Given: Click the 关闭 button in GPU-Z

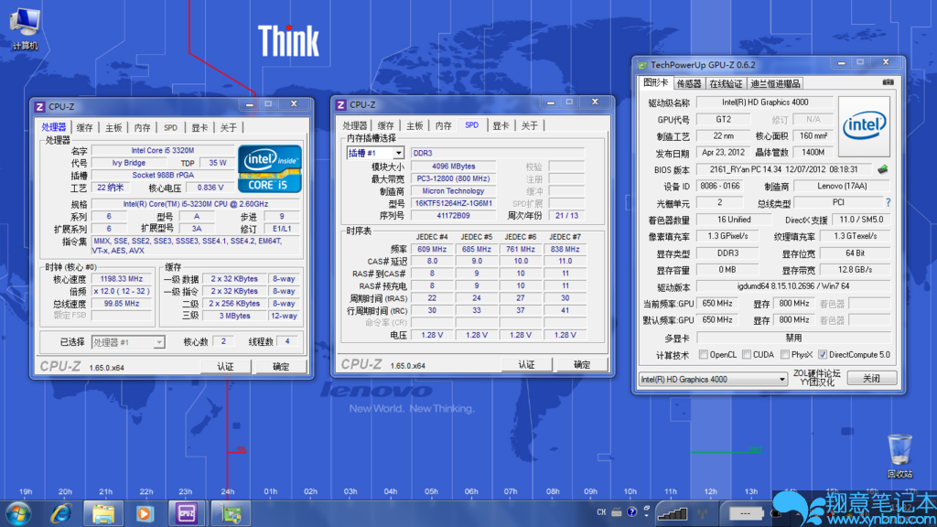Looking at the screenshot, I should (x=871, y=379).
